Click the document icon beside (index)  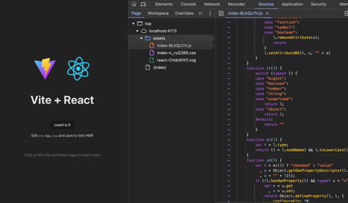(x=148, y=67)
